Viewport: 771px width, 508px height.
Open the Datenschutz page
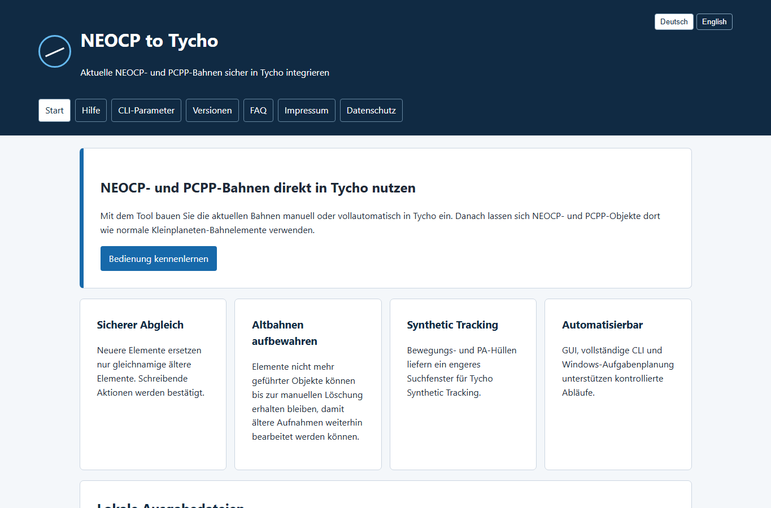click(x=371, y=110)
